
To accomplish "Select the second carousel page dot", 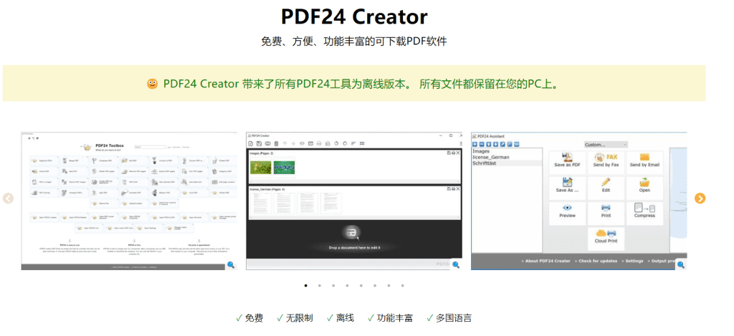I will (319, 285).
